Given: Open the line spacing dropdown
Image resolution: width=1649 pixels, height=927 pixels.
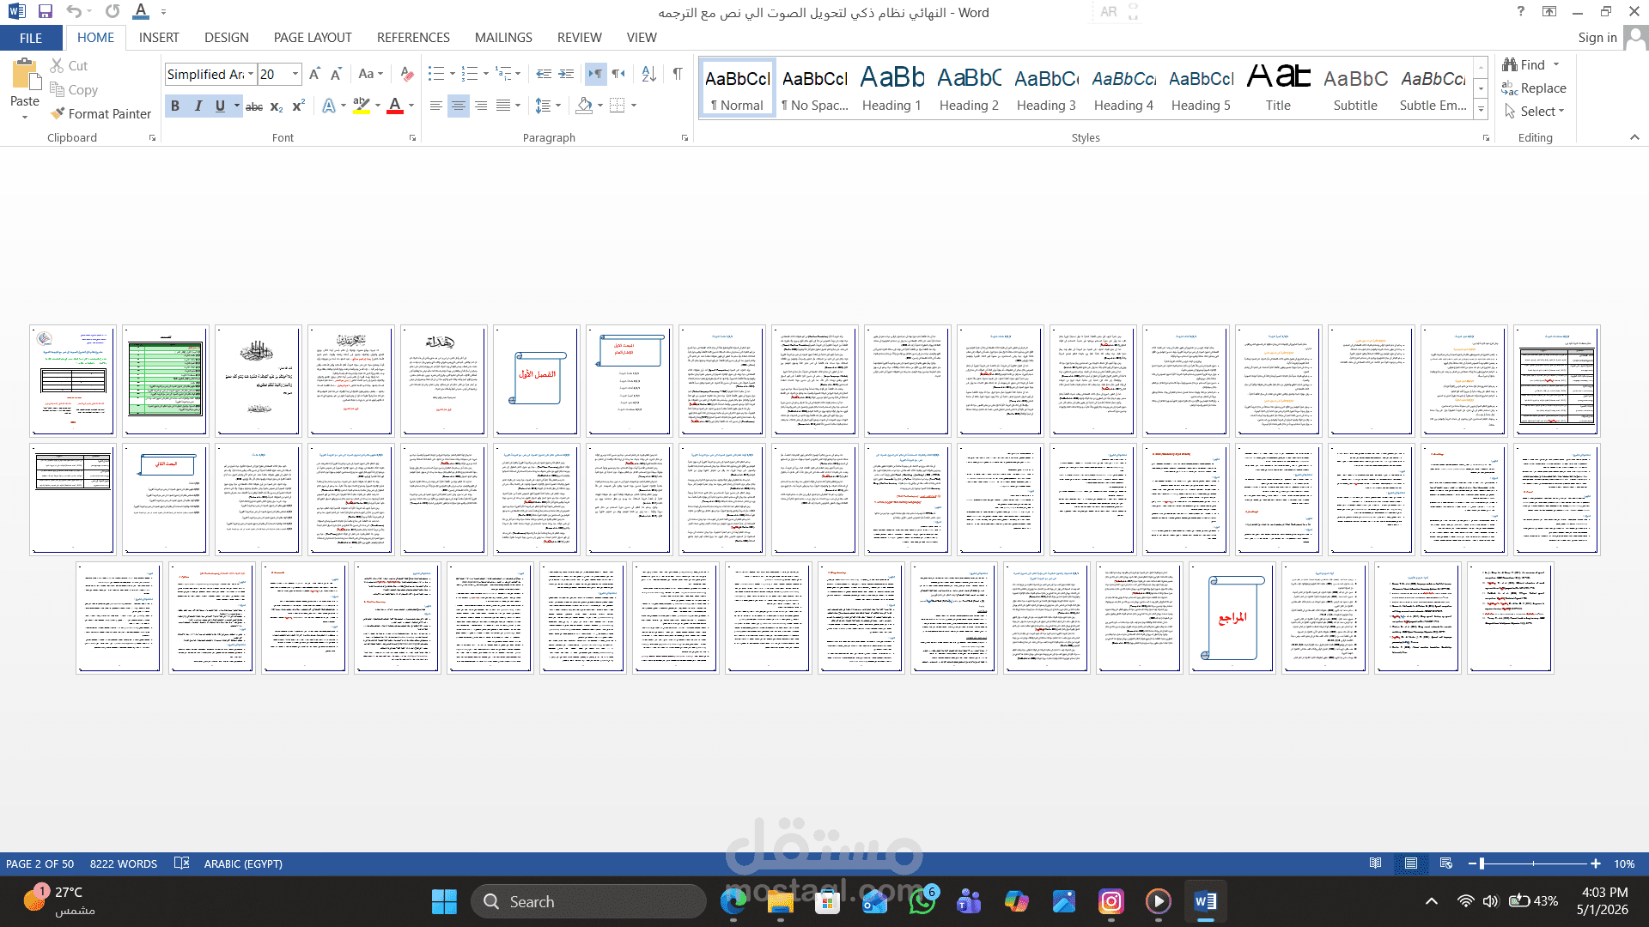Looking at the screenshot, I should 548,106.
